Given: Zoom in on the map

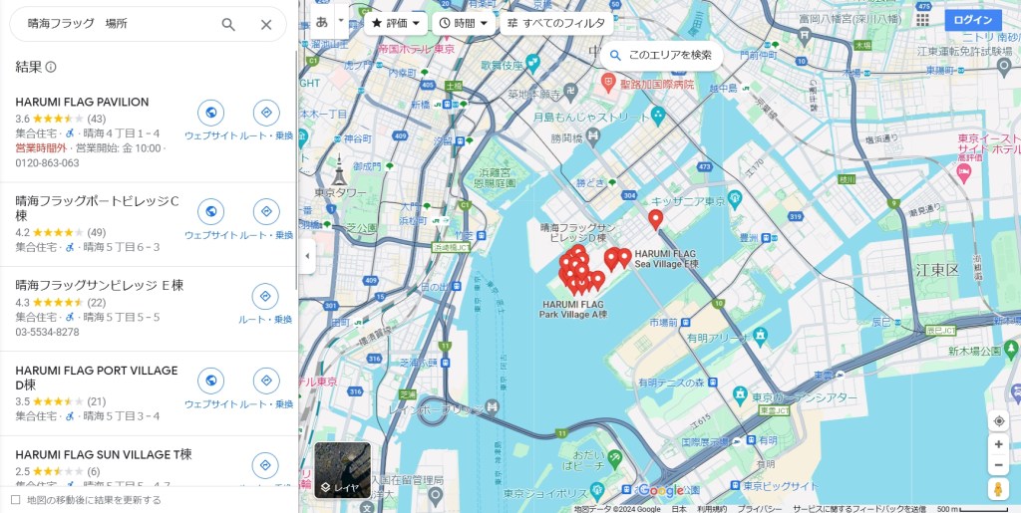Looking at the screenshot, I should pyautogui.click(x=998, y=444).
